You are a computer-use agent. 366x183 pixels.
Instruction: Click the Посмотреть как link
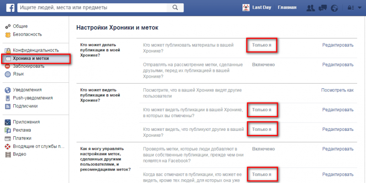coord(337,90)
